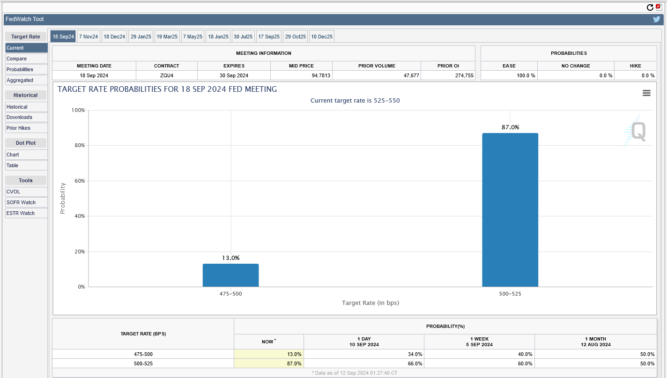Select Aggregated under Target Rate
This screenshot has width=667, height=378.
tap(26, 80)
